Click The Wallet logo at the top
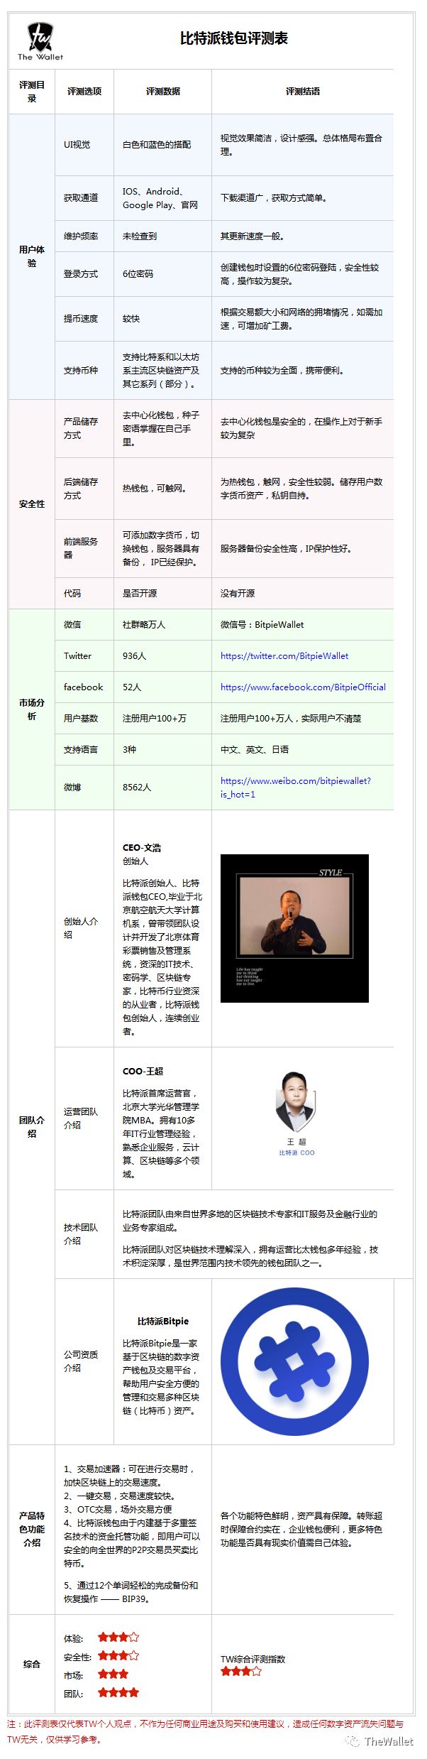This screenshot has height=1759, width=427. pyautogui.click(x=40, y=41)
